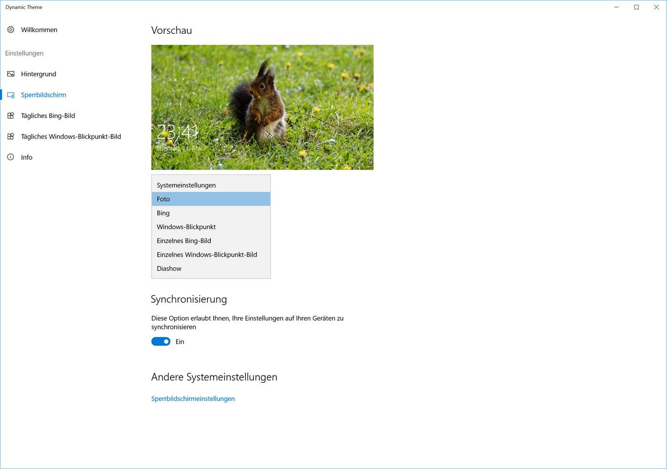Click the Sperrbildschirm lock screen icon
The image size is (667, 469).
click(10, 95)
